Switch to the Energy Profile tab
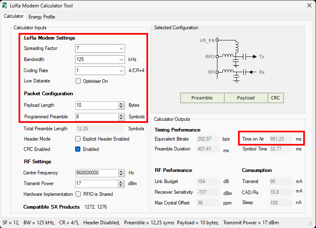Viewport: 316px width, 228px height. click(42, 17)
